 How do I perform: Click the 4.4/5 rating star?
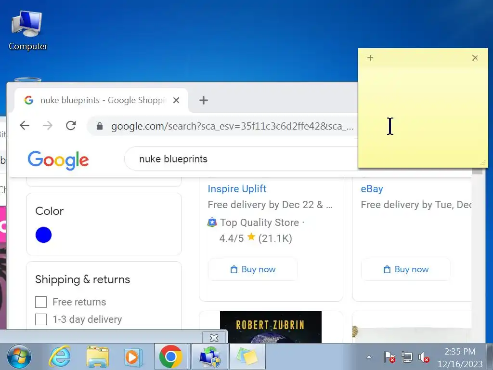coord(251,237)
